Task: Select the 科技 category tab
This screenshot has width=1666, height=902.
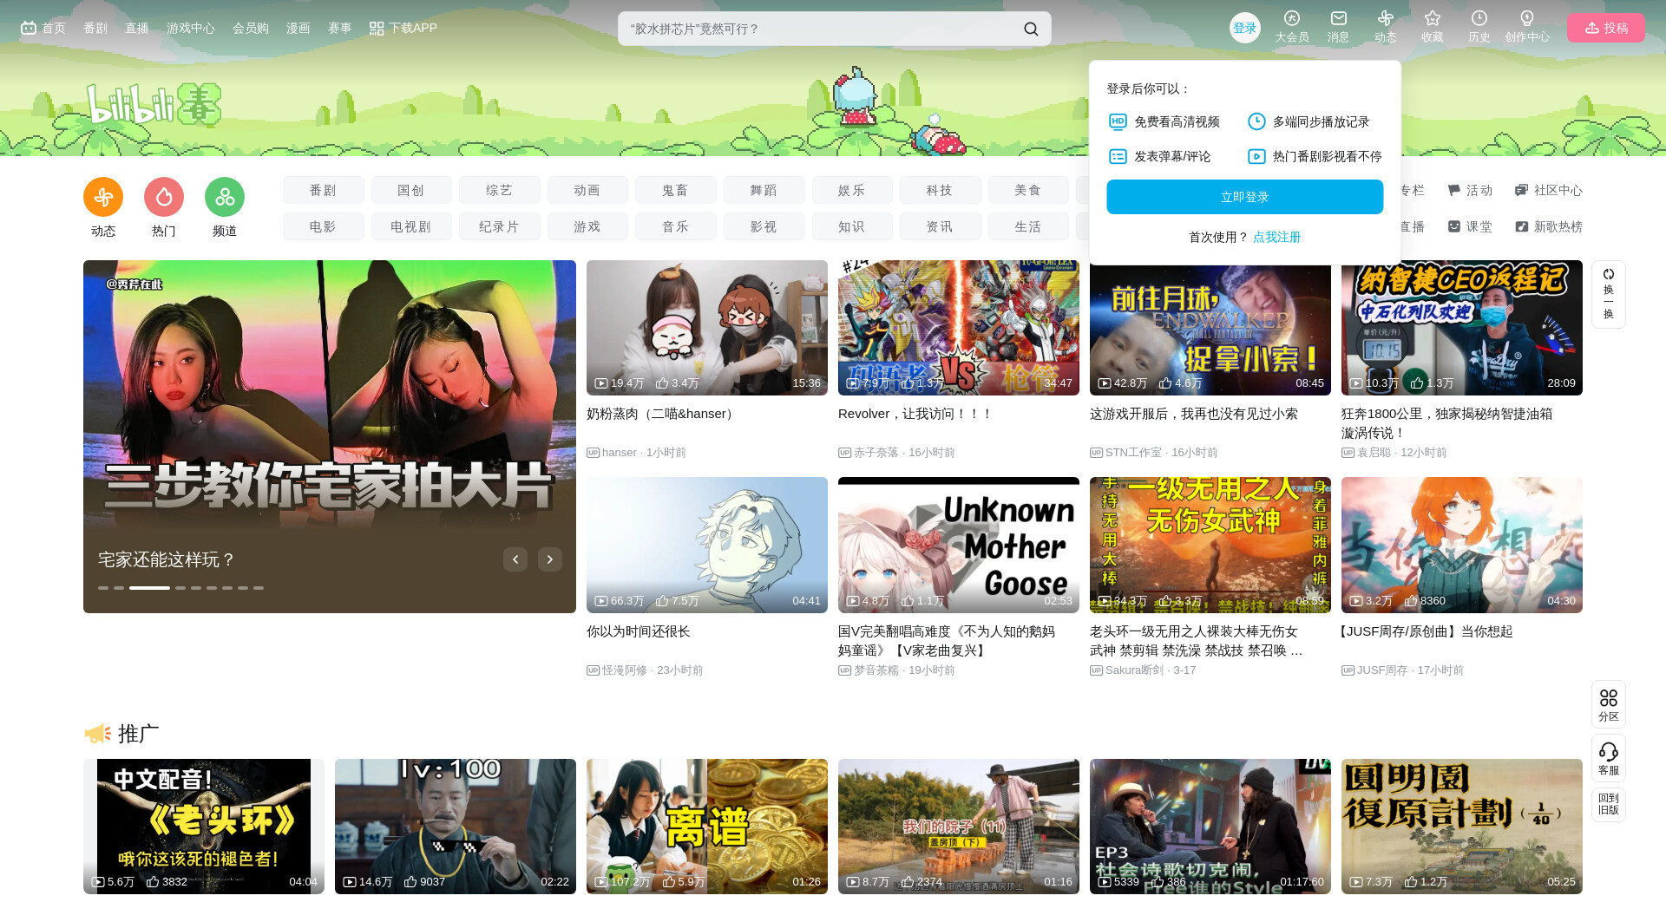Action: pos(940,190)
